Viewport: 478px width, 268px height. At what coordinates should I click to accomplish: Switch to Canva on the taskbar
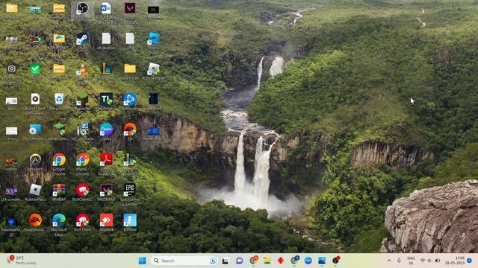[308, 261]
